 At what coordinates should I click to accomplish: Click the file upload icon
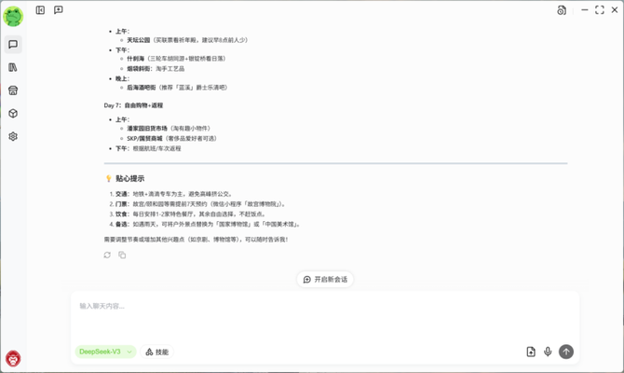pos(531,352)
